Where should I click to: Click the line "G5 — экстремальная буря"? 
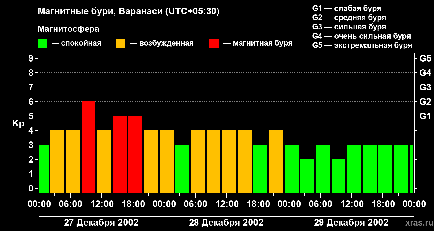[362, 45]
